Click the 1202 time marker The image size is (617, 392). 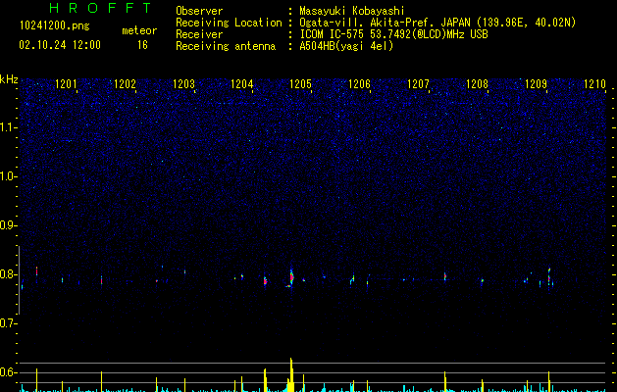click(125, 84)
